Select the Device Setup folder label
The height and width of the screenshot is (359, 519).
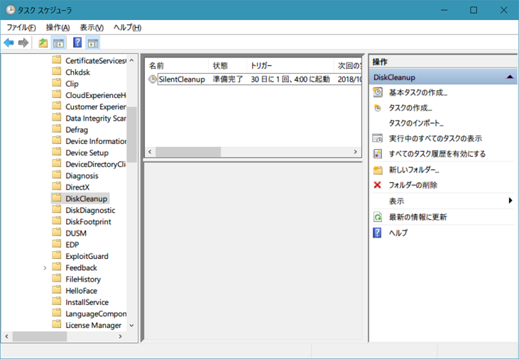[x=87, y=153]
